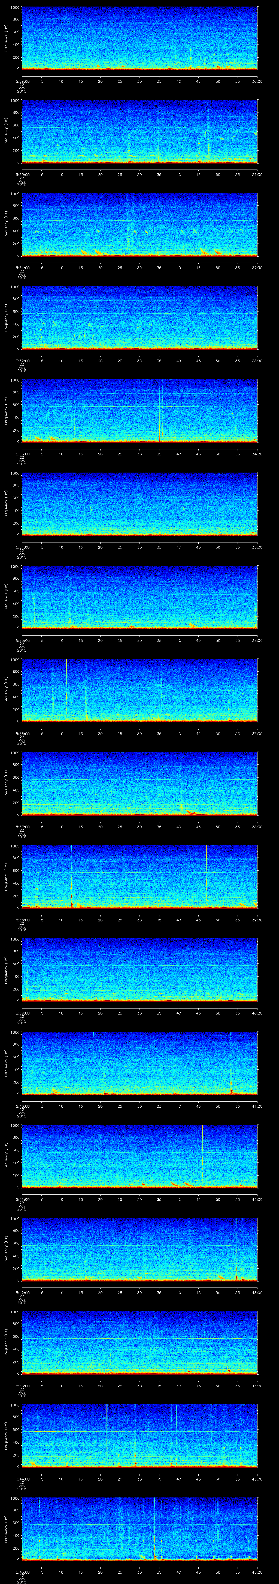Click the spectrogram panel starting at 5:35:00
Image resolution: width=279 pixels, height=1584 pixels.
139,597
